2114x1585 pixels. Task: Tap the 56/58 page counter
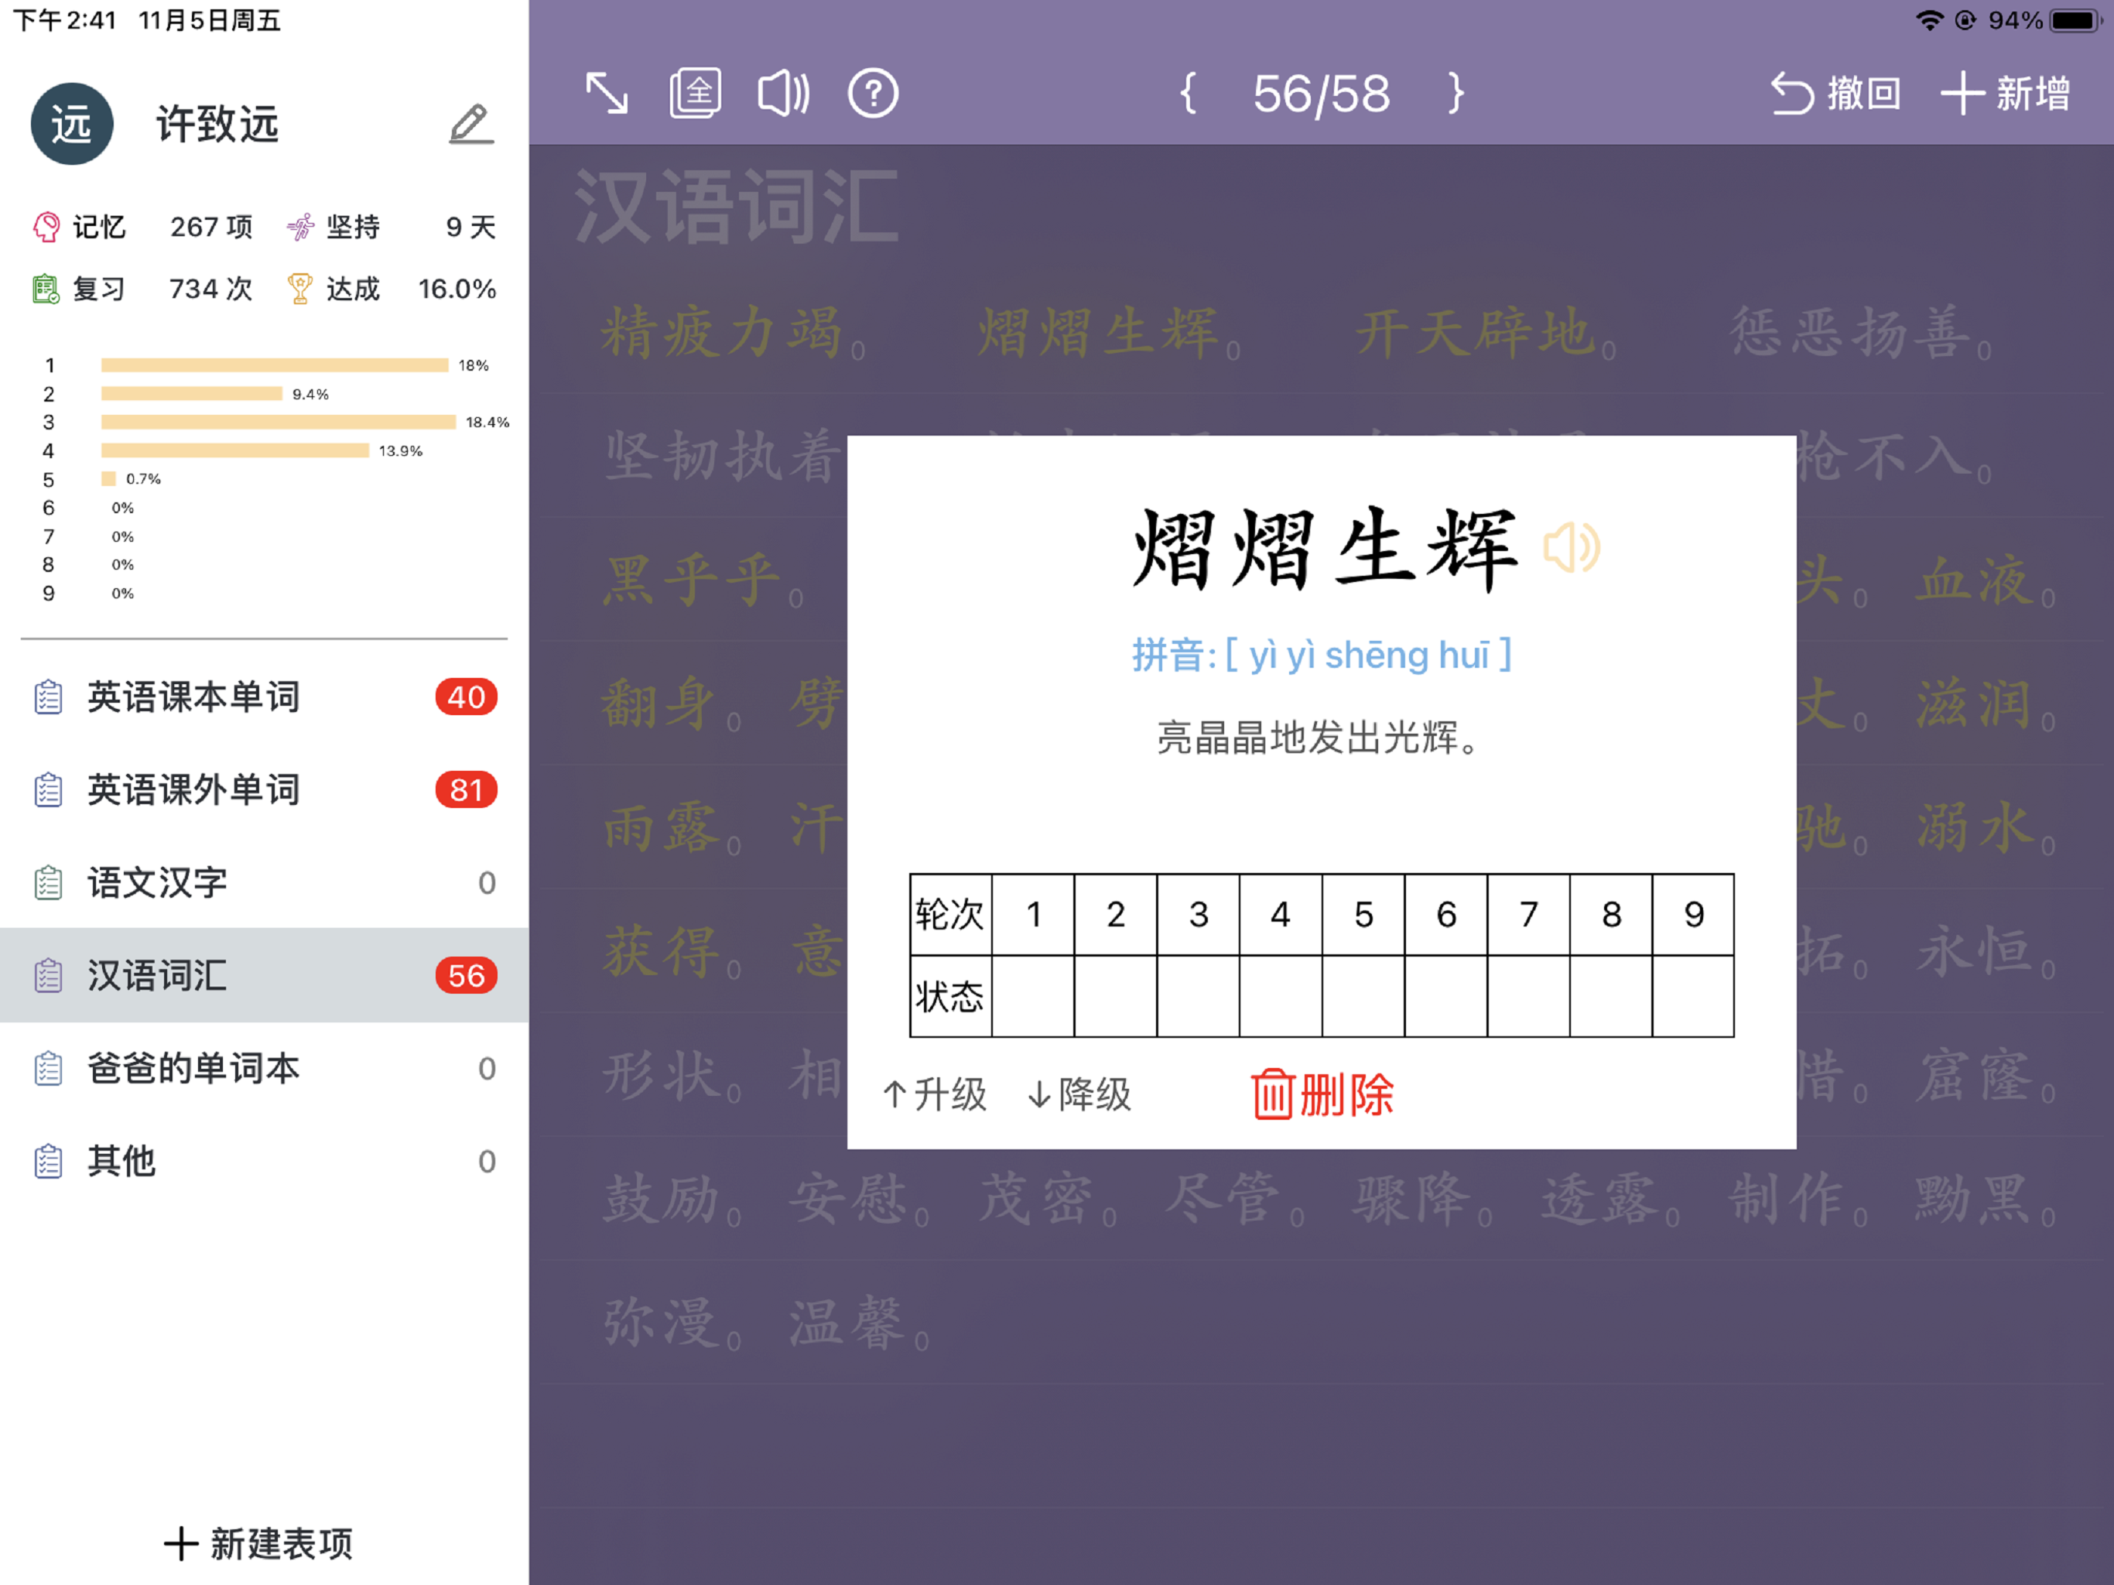[1322, 94]
